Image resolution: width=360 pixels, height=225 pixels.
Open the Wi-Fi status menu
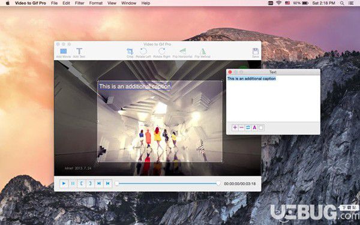coord(279,3)
